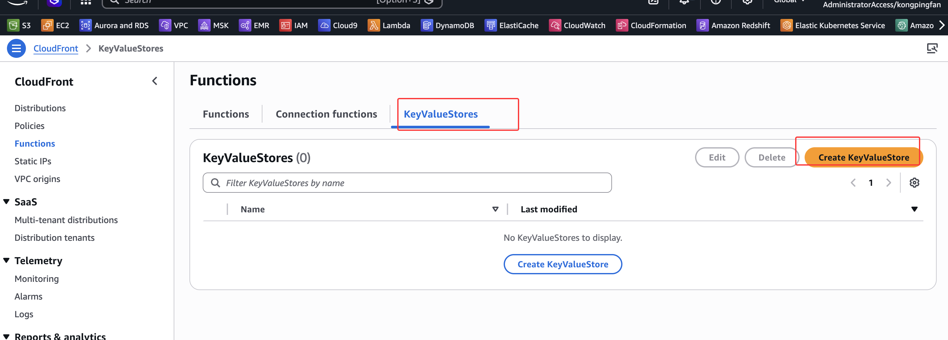The height and width of the screenshot is (340, 948).
Task: Open Lambda from the favorites bar
Action: coord(374,25)
